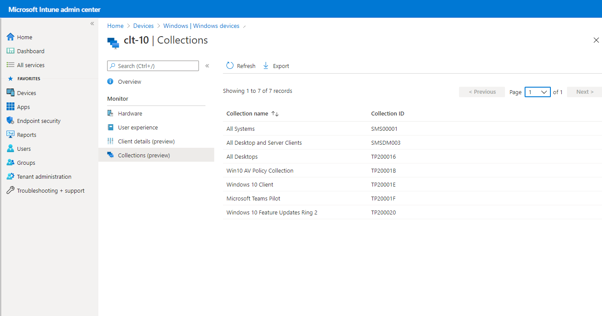
Task: Click the Troubleshooting + support wrench icon
Action: coord(10,190)
